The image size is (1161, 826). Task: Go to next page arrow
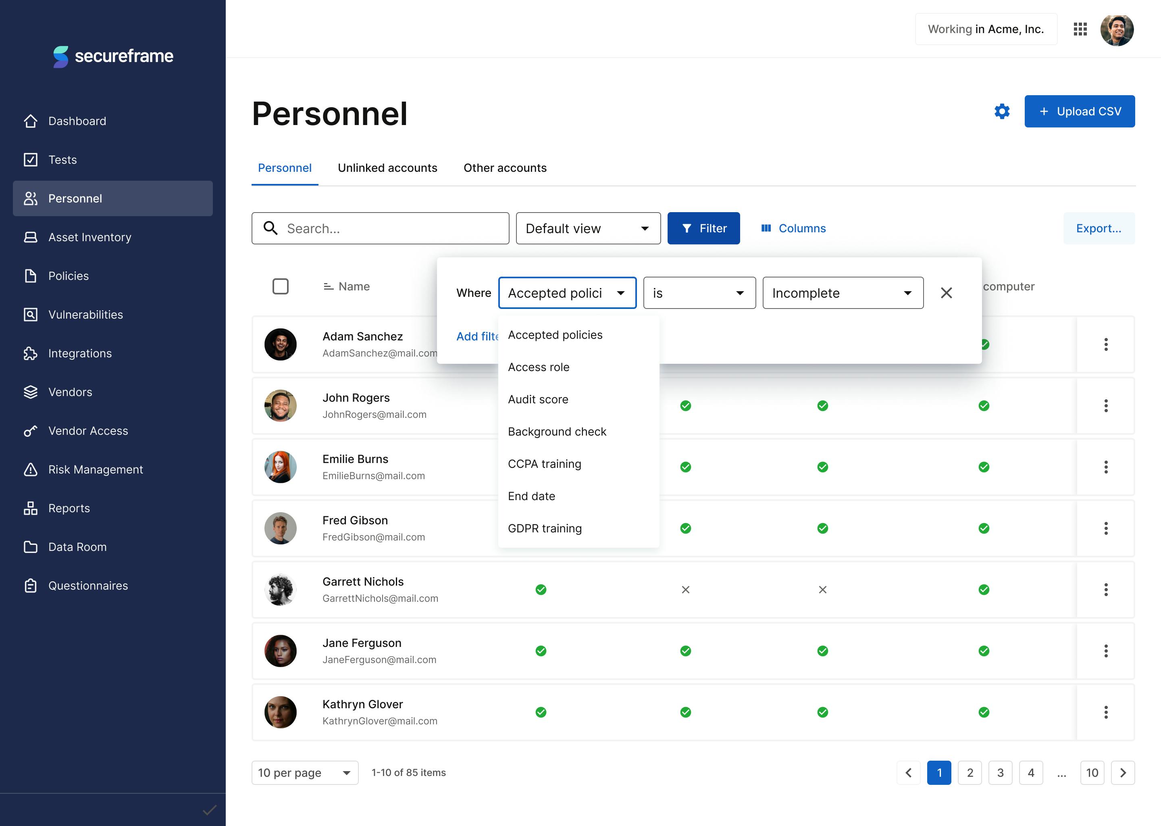1123,773
